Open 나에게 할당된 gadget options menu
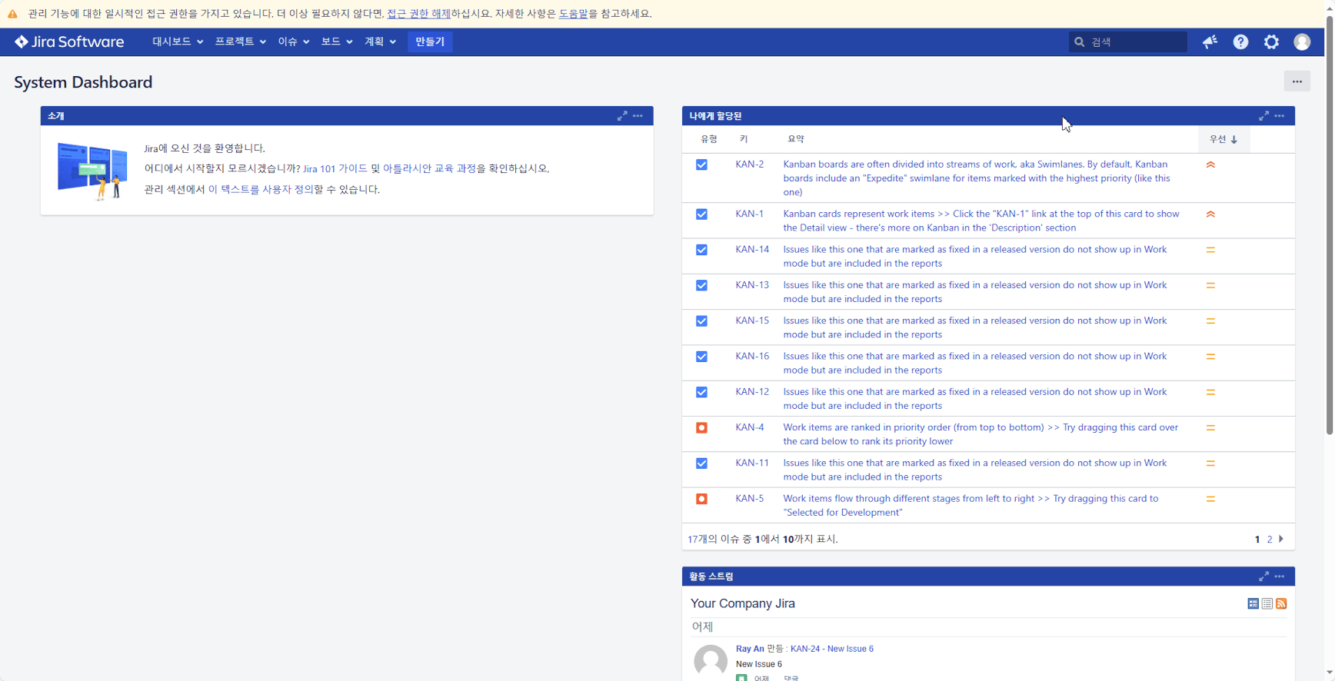 coord(1280,116)
